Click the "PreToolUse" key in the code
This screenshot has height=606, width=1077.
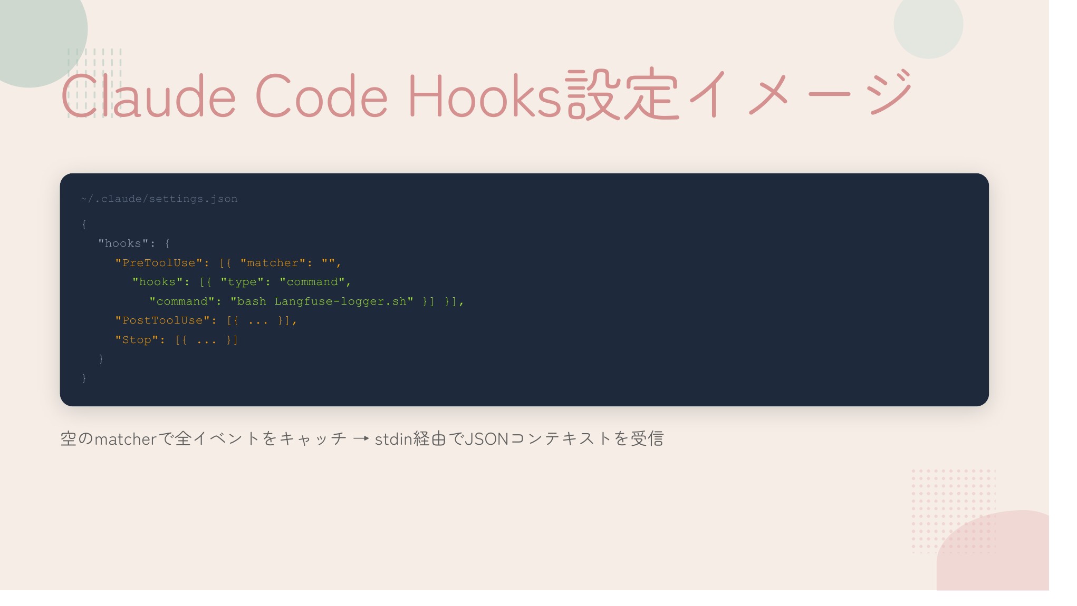click(159, 263)
